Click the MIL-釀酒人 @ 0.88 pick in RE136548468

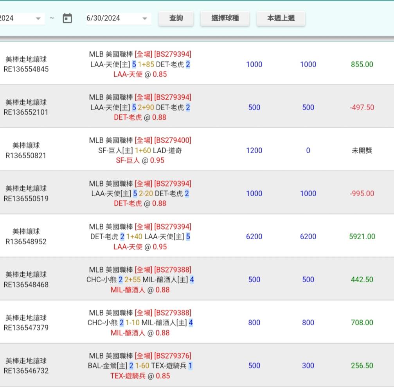pyautogui.click(x=140, y=290)
